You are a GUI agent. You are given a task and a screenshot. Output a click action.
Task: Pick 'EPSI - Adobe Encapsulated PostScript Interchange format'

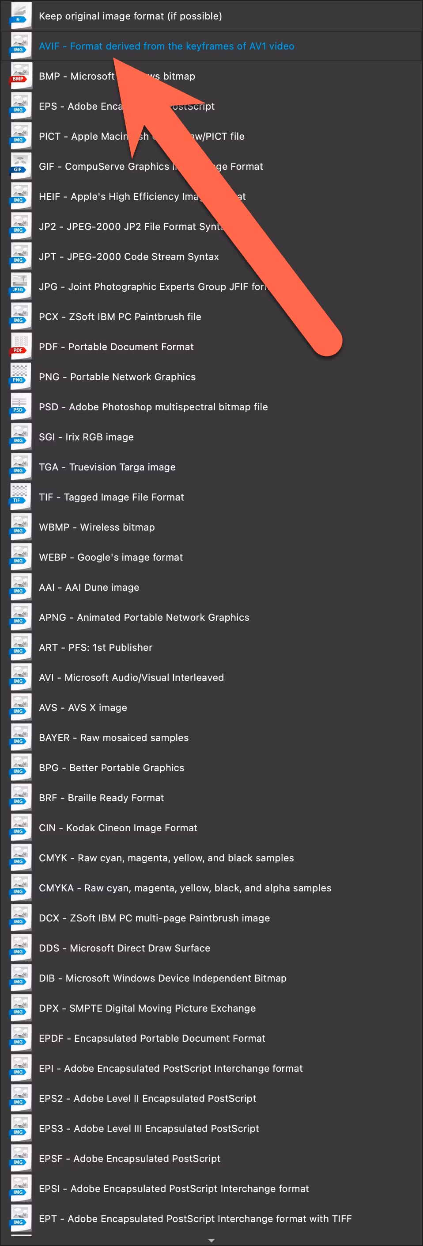211,1188
